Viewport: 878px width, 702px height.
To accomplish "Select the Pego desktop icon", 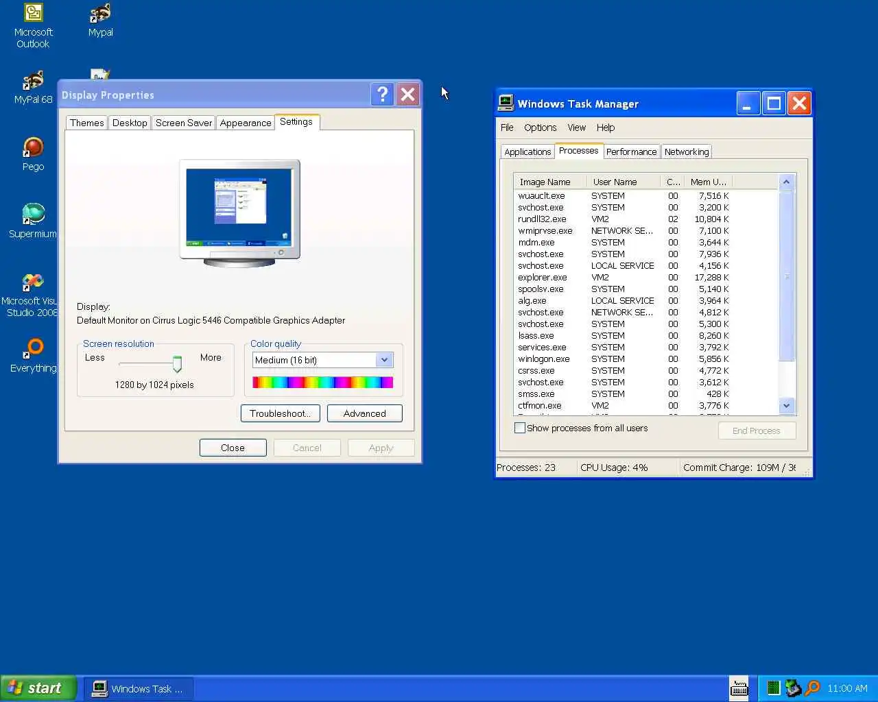I will point(33,154).
